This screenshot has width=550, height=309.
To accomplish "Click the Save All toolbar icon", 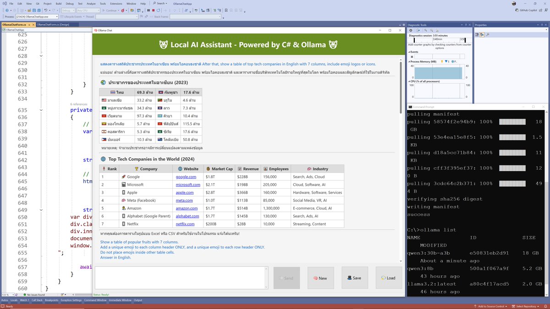I will [x=39, y=10].
